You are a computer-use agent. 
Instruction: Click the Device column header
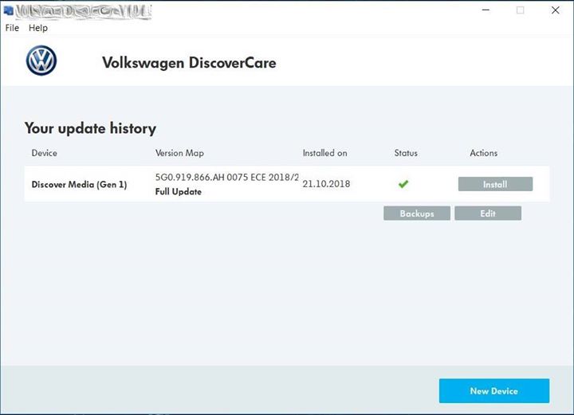point(45,153)
